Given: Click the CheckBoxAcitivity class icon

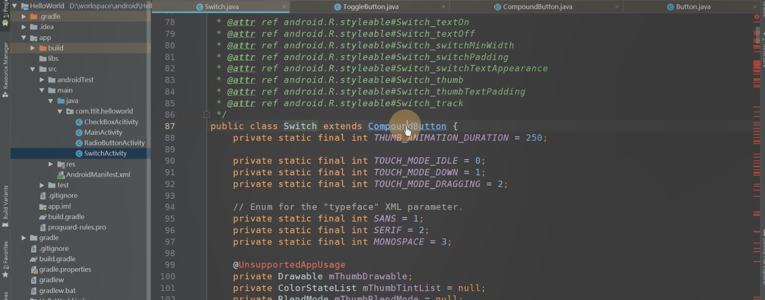Looking at the screenshot, I should [x=79, y=122].
